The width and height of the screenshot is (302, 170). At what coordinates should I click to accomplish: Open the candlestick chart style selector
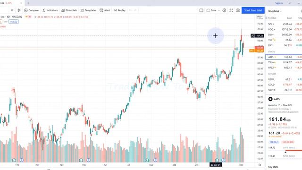coord(19,10)
